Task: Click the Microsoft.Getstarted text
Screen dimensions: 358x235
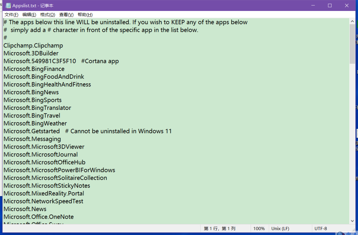Action: 32,131
